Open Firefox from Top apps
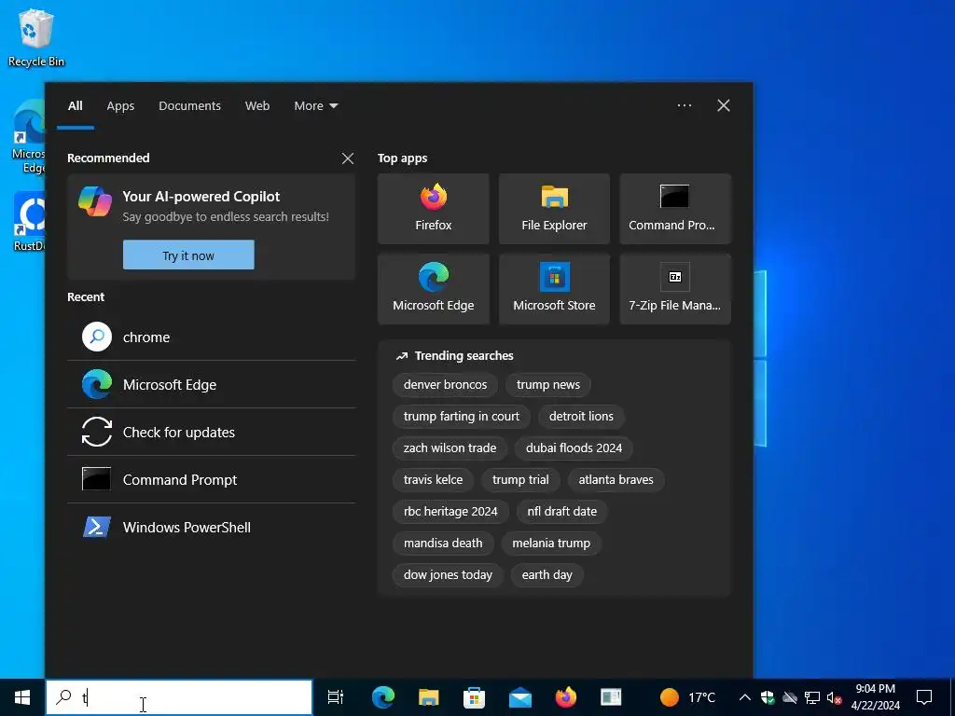 (x=433, y=209)
